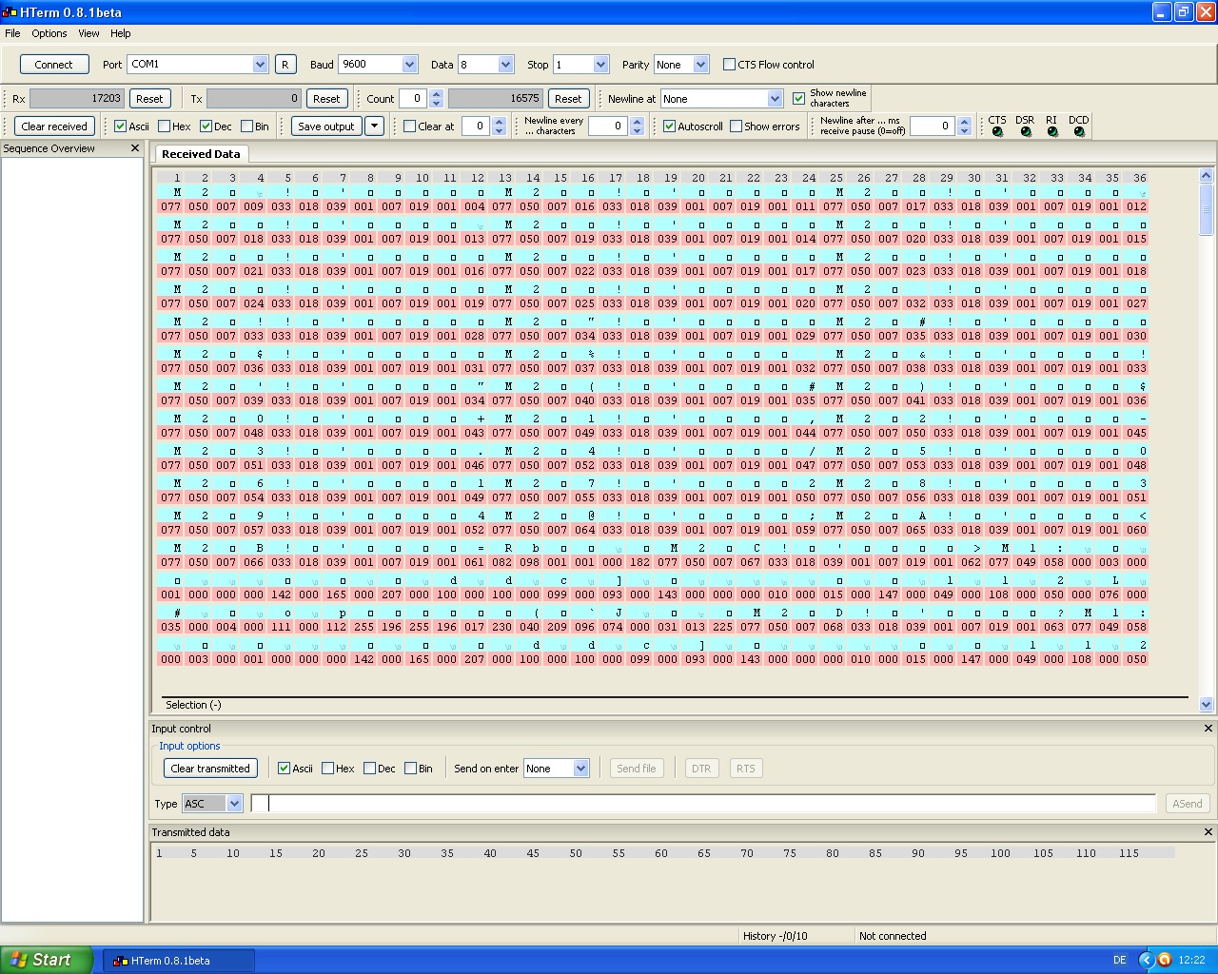The width and height of the screenshot is (1218, 974).
Task: Close the Sequence Overview panel
Action: 135,148
